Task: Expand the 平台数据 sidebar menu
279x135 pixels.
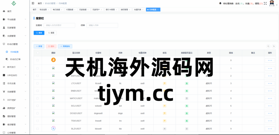Action: click(14, 19)
